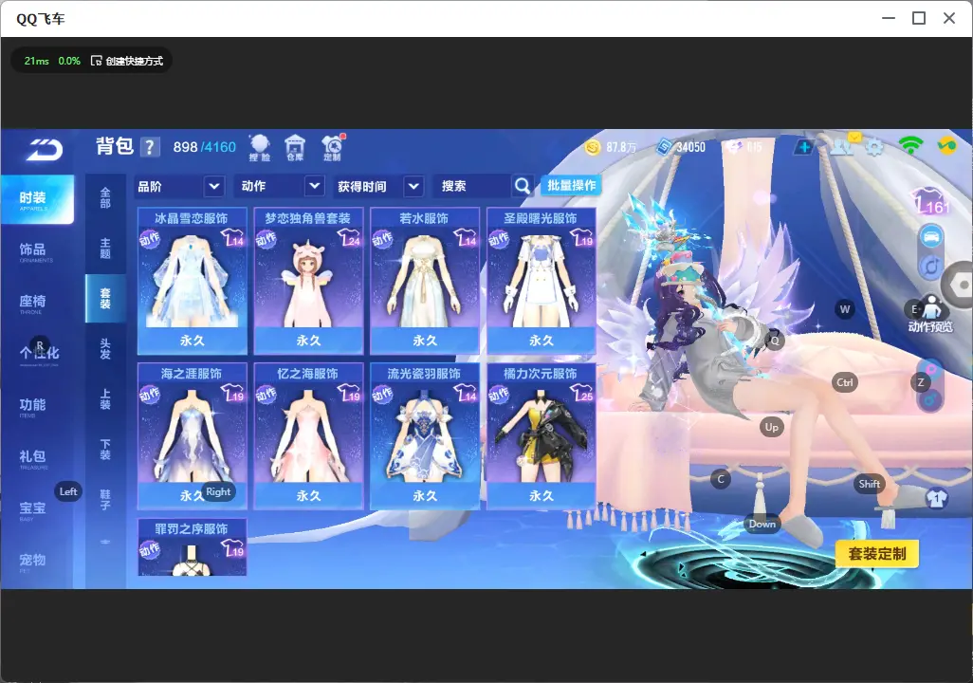Select the 罪罚之序服饰 outfit card
Image resolution: width=973 pixels, height=683 pixels.
click(193, 547)
